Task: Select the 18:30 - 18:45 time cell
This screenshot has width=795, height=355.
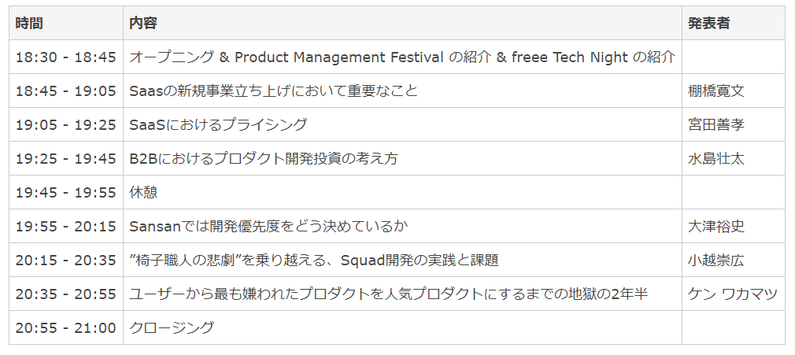Action: (x=65, y=57)
